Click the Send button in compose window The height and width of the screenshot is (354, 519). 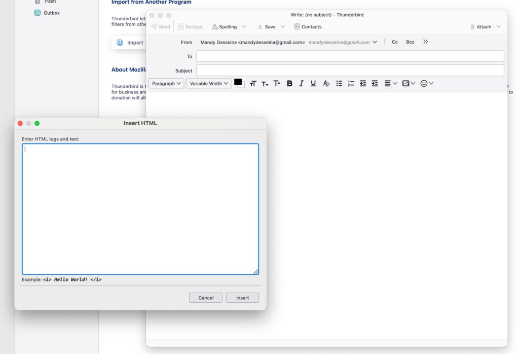click(x=161, y=27)
